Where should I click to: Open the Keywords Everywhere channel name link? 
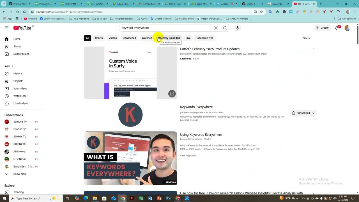pos(196,107)
